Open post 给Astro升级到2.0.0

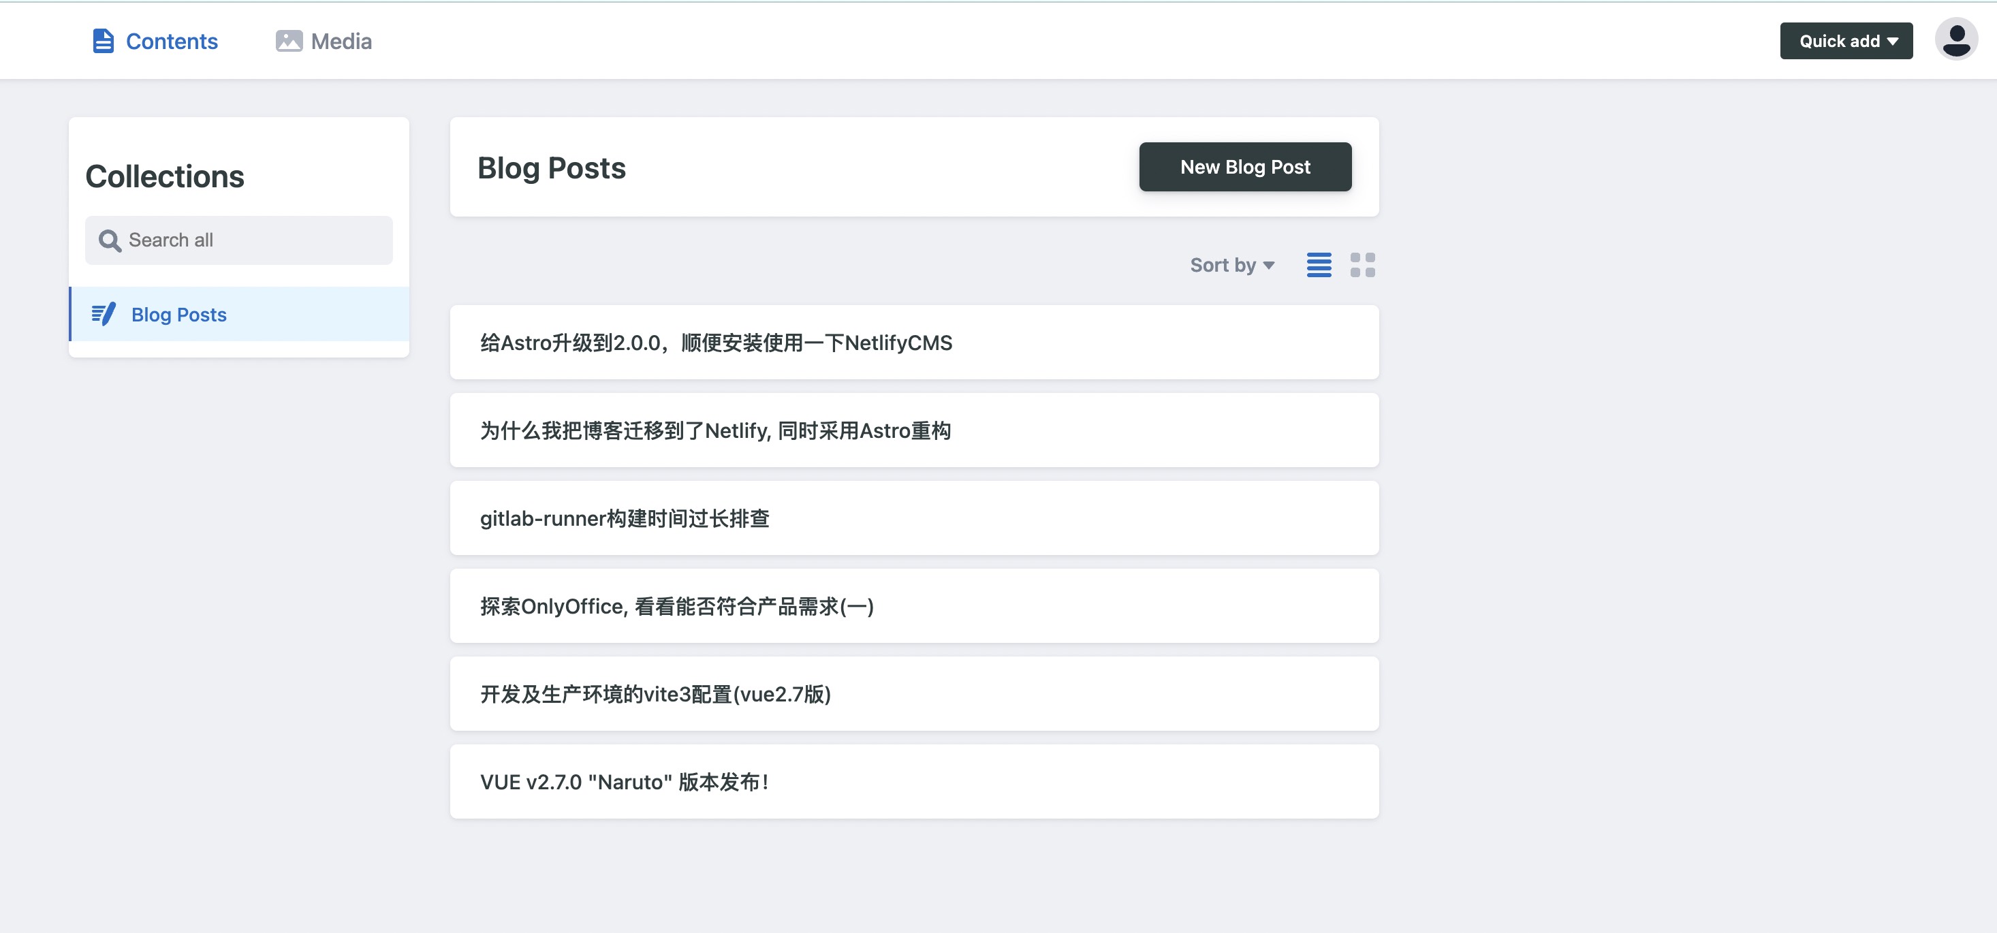914,343
